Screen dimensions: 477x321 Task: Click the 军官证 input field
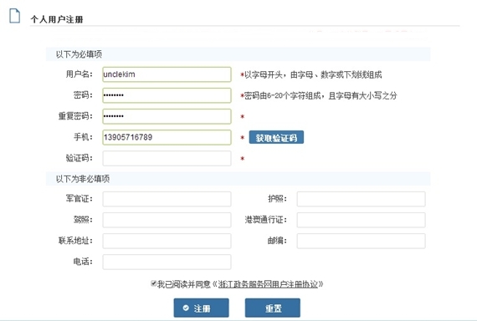pos(167,199)
